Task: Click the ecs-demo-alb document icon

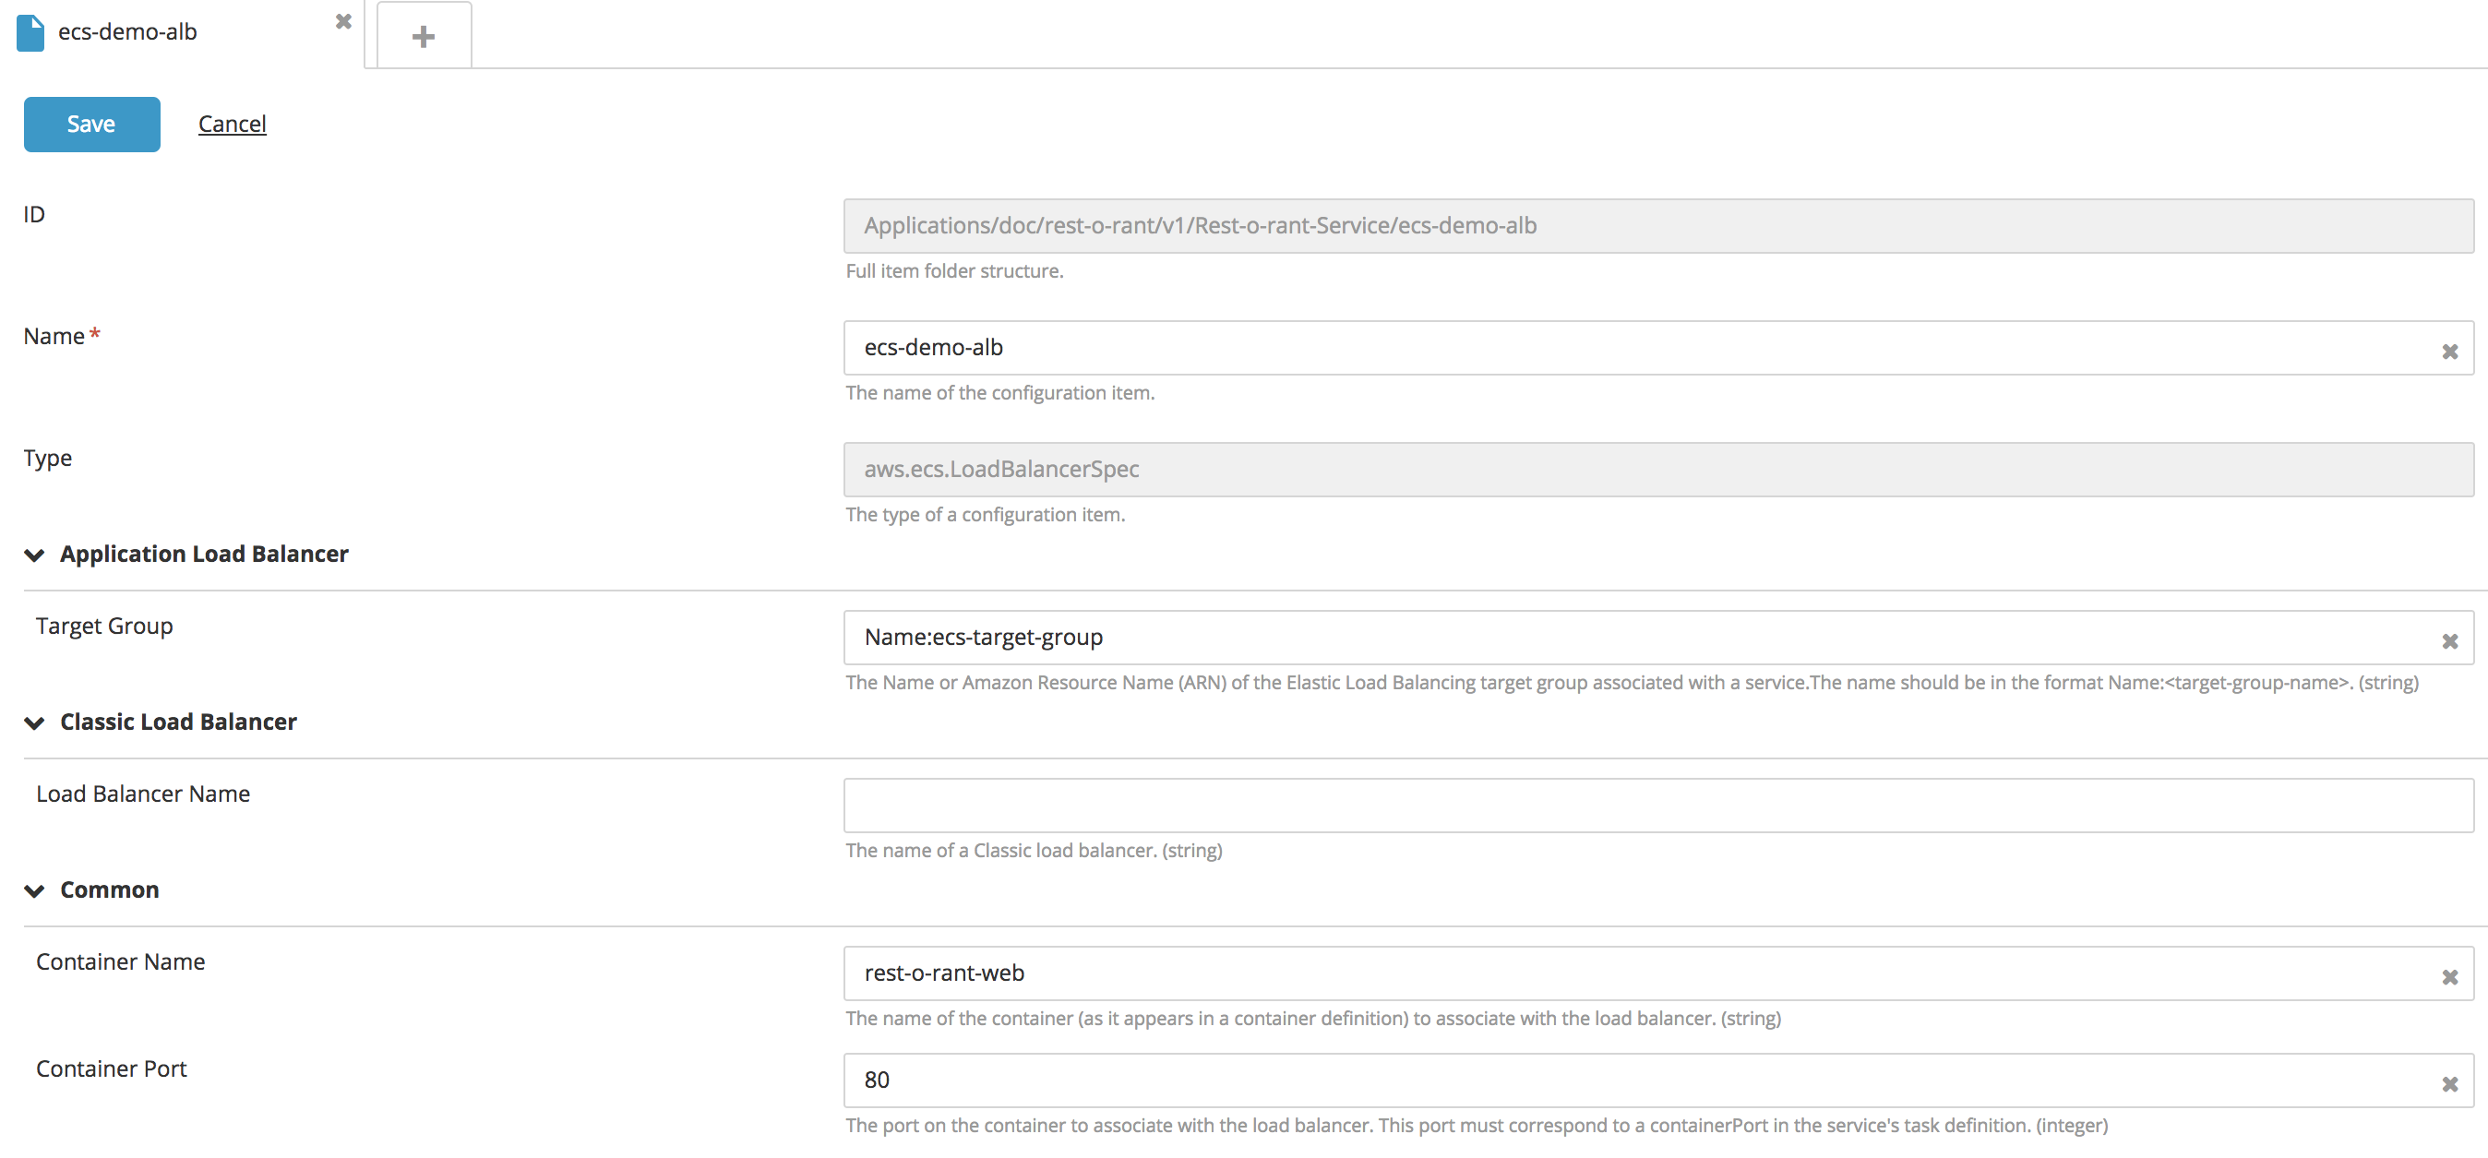Action: pos(30,33)
